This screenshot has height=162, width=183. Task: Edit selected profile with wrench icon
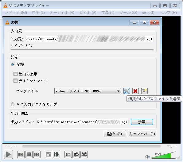point(127,91)
